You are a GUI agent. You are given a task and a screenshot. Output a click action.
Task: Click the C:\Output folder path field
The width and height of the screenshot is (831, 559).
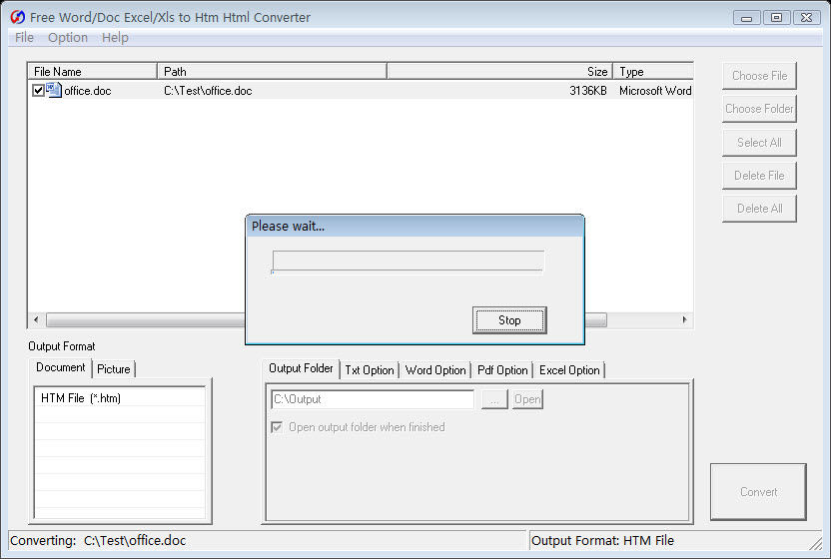tap(373, 399)
